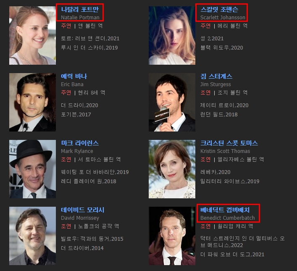Click the photo beside the Kristin Scott Thomas name
This screenshot has width=297, height=271.
[x=172, y=169]
